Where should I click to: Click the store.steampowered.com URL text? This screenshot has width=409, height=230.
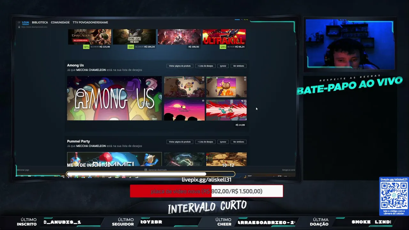tap(35, 27)
